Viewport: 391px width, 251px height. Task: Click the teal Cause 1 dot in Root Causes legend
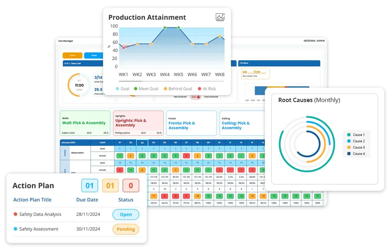coord(349,134)
